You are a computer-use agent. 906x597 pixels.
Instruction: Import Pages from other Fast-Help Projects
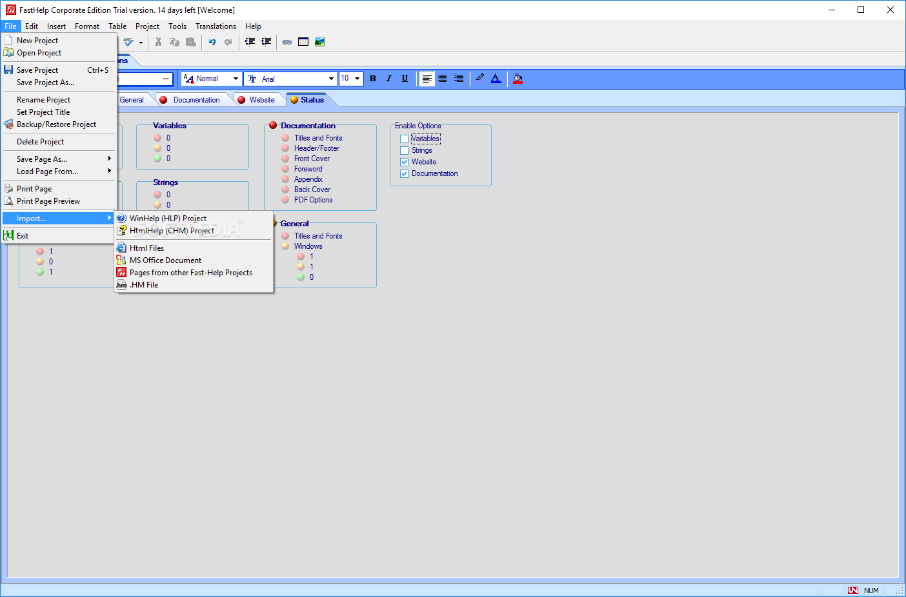pyautogui.click(x=194, y=273)
